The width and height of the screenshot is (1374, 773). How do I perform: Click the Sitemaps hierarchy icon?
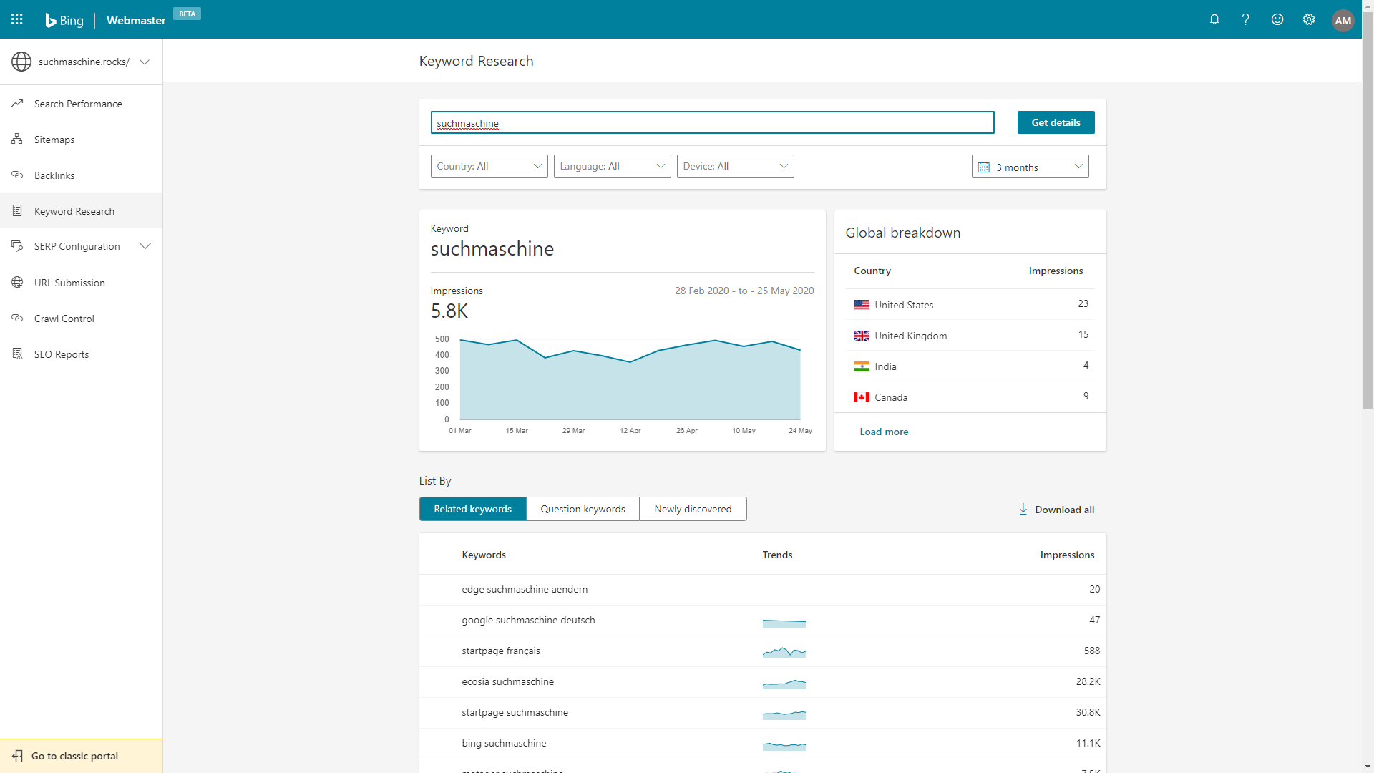click(17, 139)
